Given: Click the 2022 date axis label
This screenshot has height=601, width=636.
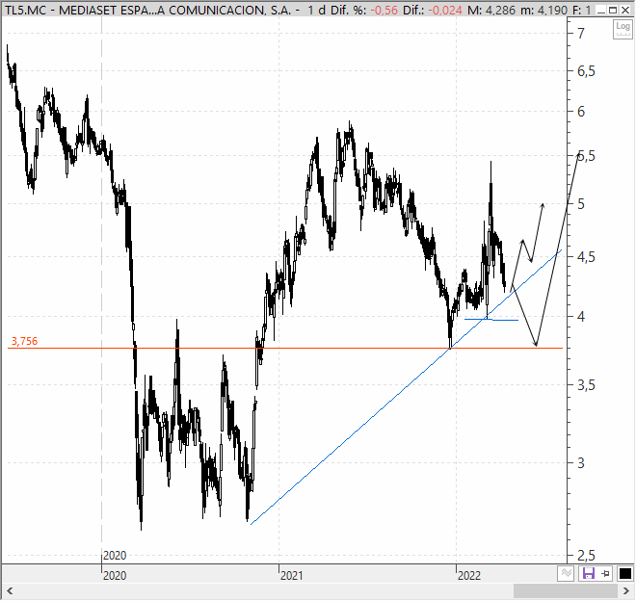Looking at the screenshot, I should coord(469,575).
